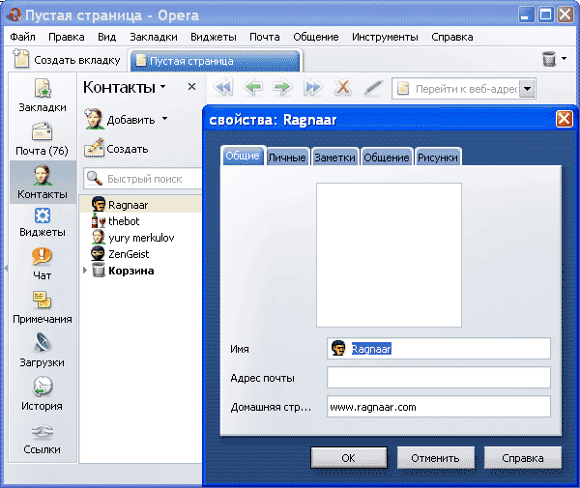
Task: Expand the Корзина tree item
Action: (85, 271)
